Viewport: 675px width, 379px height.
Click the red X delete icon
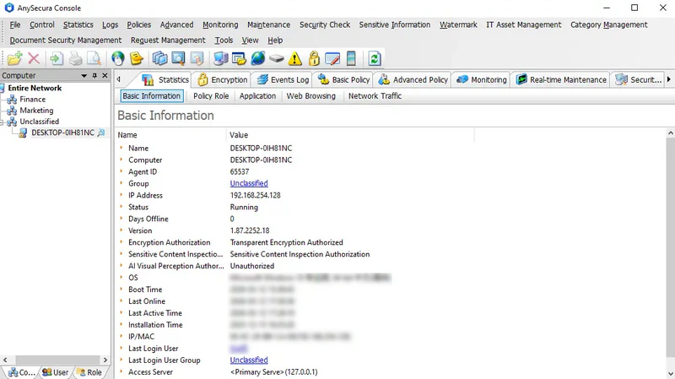point(34,58)
